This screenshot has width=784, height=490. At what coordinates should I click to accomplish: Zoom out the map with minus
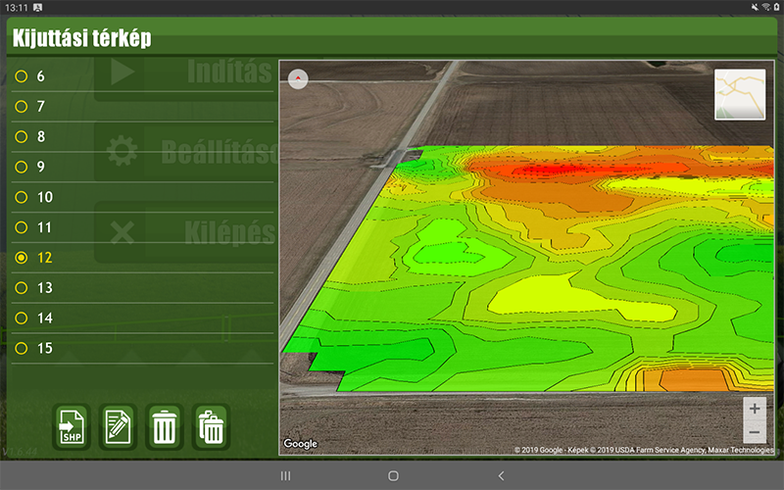click(x=754, y=432)
